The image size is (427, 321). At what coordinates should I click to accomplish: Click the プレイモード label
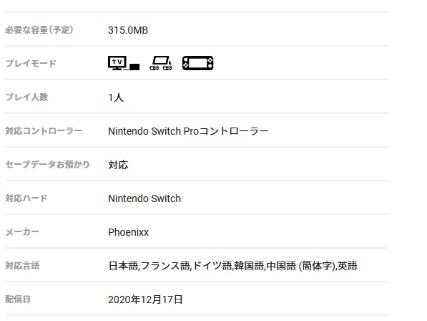click(x=31, y=63)
